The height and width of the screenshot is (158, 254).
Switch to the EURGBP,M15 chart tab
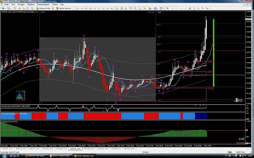click(x=61, y=149)
